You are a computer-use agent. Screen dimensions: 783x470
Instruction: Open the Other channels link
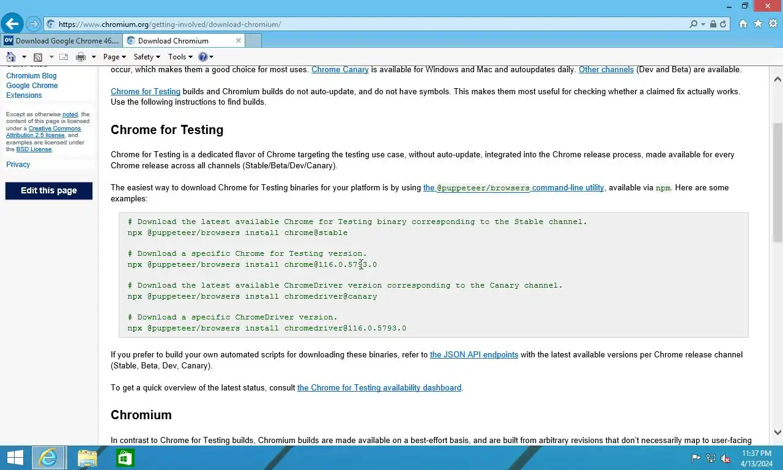point(606,70)
